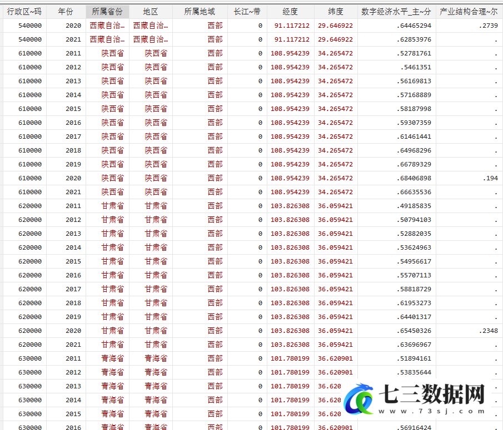The image size is (503, 430).
Task: Click value .55707113 for 甘肃省 2016
Action: coord(414,275)
